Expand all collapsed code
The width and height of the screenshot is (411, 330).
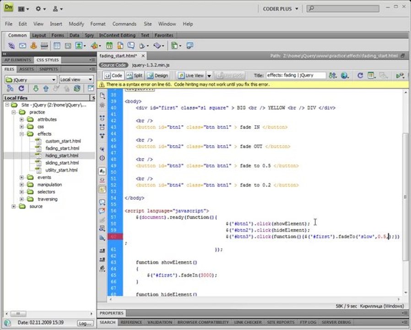click(x=102, y=136)
